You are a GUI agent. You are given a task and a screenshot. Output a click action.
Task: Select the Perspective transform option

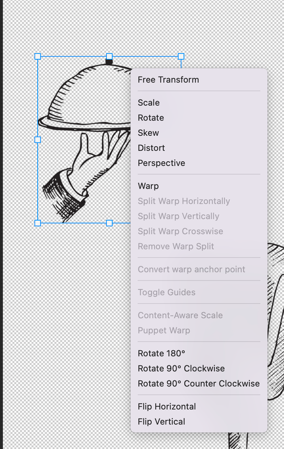point(162,163)
